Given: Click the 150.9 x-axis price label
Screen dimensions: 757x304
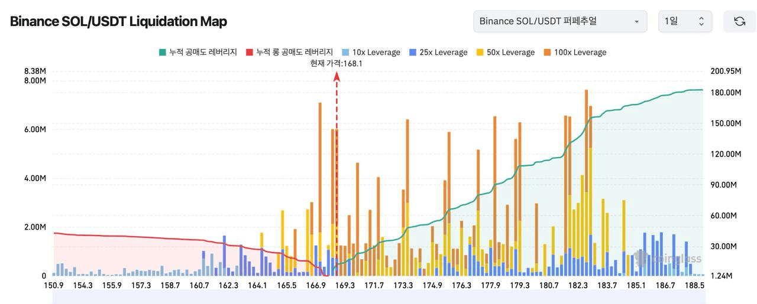Looking at the screenshot, I should (54, 285).
